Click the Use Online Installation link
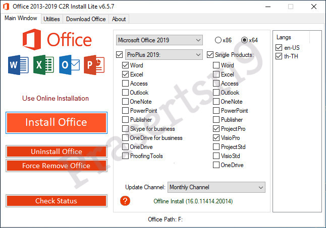This screenshot has width=326, height=228. coord(56,98)
